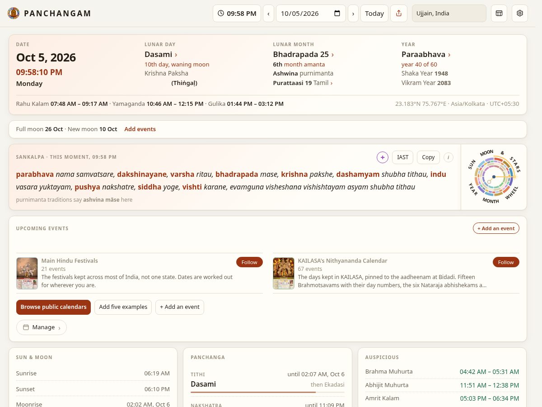Click the word pushya in sankalpa
This screenshot has height=407, width=542.
point(88,187)
